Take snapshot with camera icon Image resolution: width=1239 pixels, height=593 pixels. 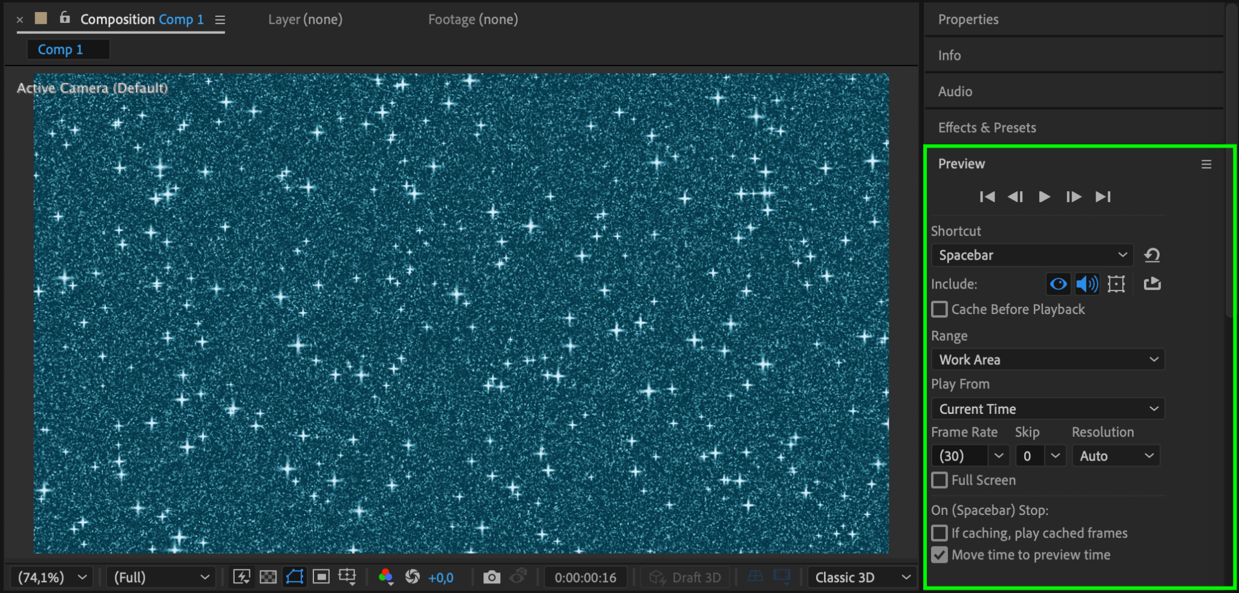(x=492, y=577)
